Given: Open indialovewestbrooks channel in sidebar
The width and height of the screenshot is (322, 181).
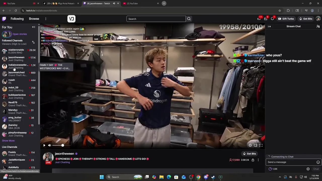Looking at the screenshot, I should [x=19, y=66].
